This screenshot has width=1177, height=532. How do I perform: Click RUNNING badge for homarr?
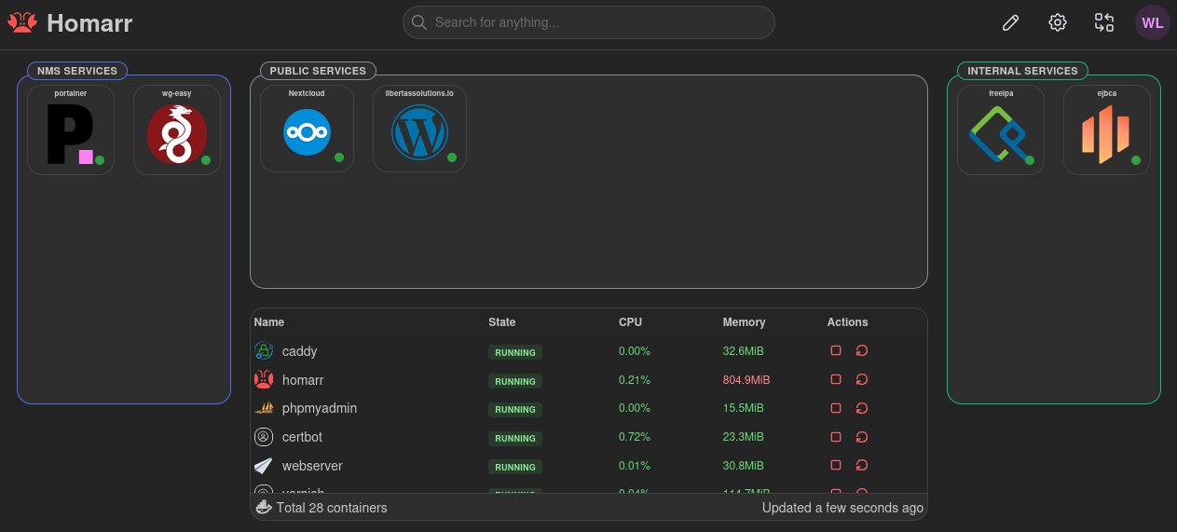point(515,381)
